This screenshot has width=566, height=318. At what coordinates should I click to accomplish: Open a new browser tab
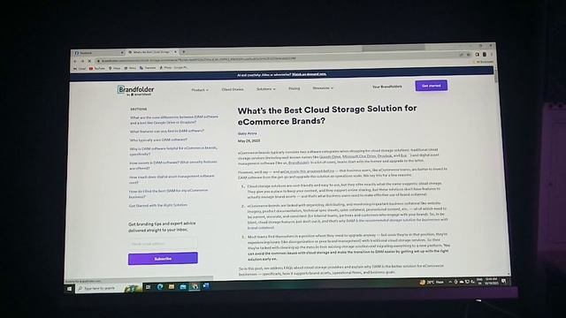184,52
